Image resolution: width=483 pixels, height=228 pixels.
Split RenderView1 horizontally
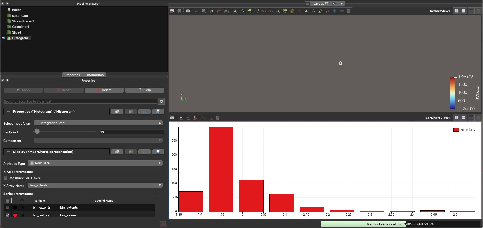[456, 11]
